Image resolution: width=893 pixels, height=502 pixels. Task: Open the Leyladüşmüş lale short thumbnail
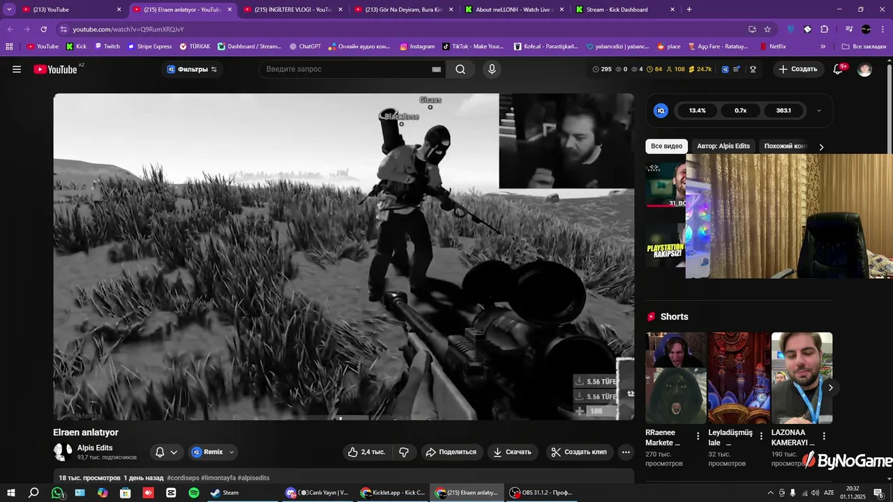739,378
